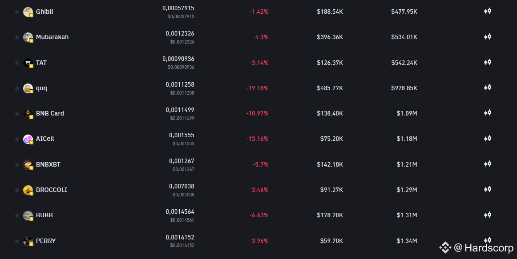Open the candlestick chart for quq
The image size is (517, 259).
[487, 88]
